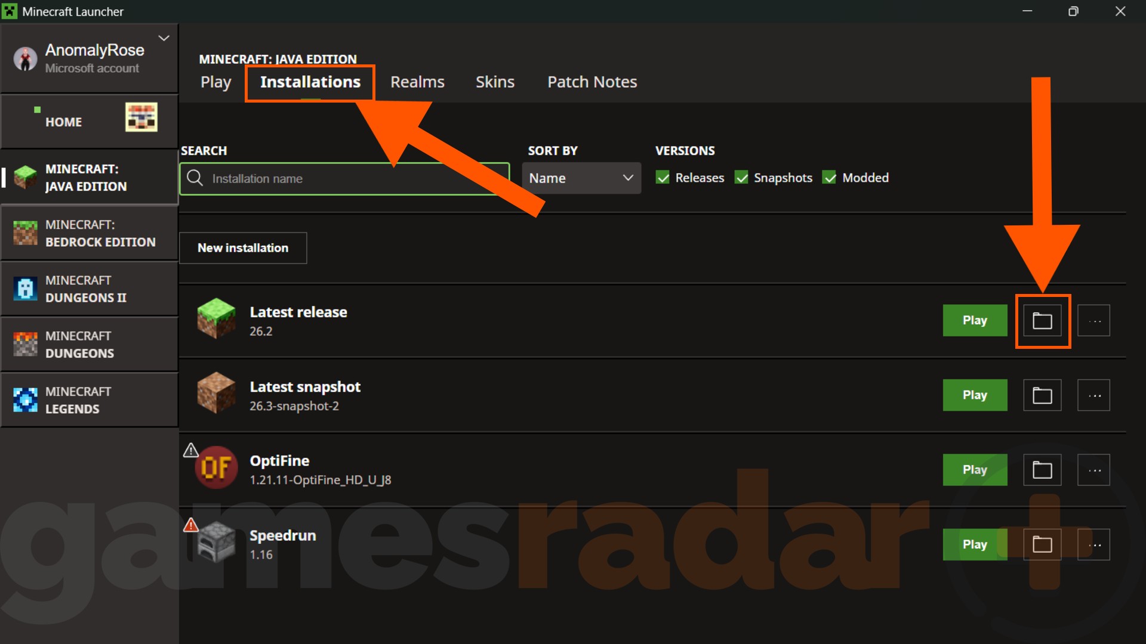
Task: Play the Latest release installation
Action: click(975, 321)
